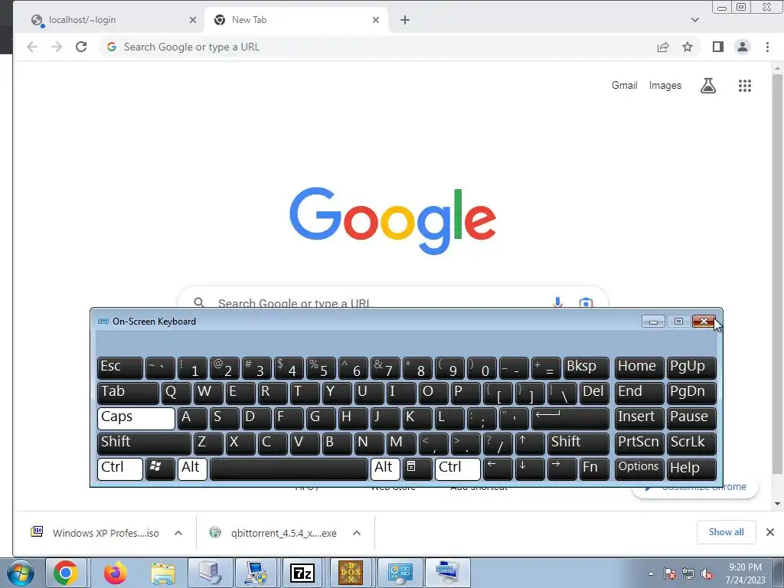Open the Gmail link
This screenshot has width=784, height=588.
(625, 86)
